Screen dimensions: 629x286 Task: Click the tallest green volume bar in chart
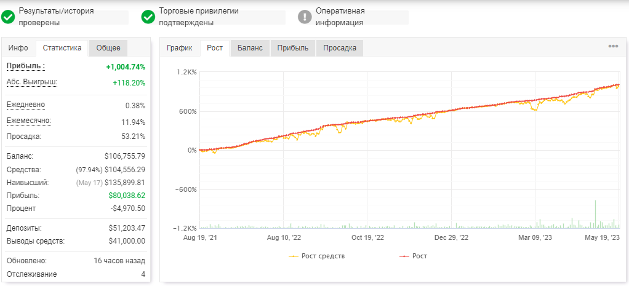tap(595, 214)
